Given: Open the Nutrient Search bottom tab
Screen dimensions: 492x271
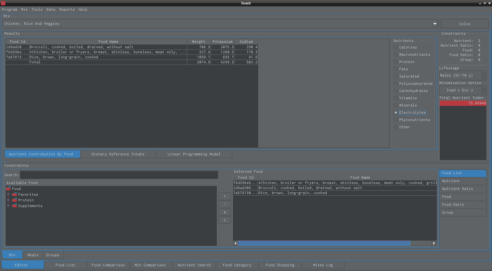Looking at the screenshot, I should [194, 265].
